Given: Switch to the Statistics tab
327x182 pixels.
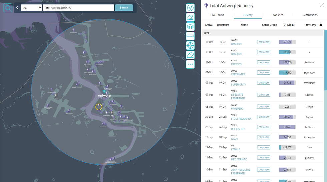Looking at the screenshot, I should pos(277,15).
